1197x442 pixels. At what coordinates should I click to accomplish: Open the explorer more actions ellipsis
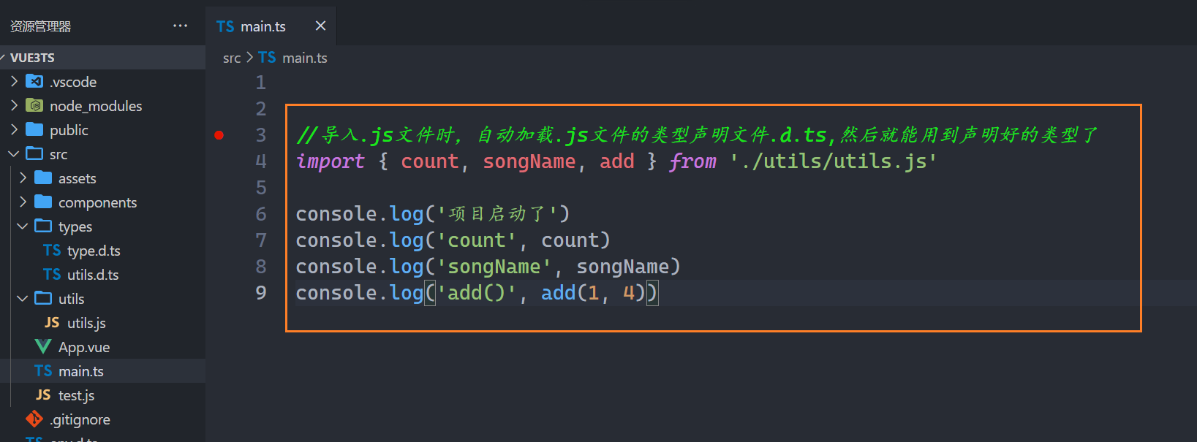tap(180, 26)
